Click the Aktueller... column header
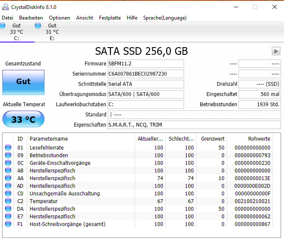Viewport: 284px width, 240px height. [x=150, y=138]
